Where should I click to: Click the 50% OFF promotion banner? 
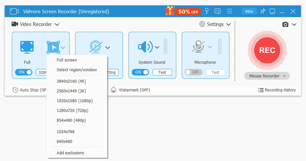[x=182, y=11]
